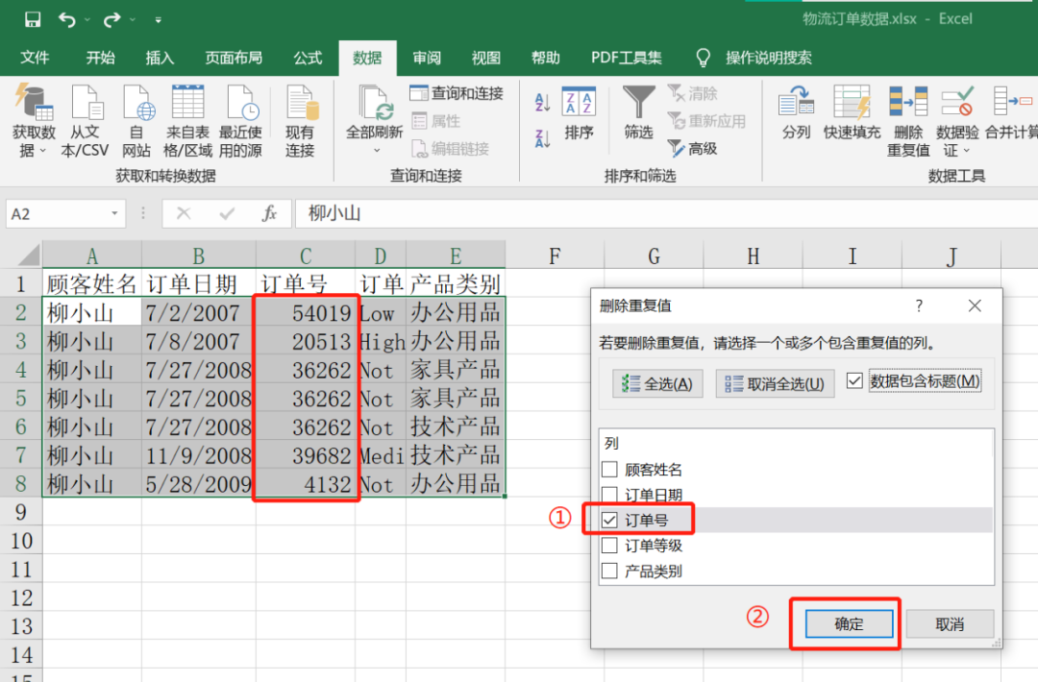The height and width of the screenshot is (682, 1038).
Task: Toggle the 数据包含标题 checkbox
Action: (x=854, y=381)
